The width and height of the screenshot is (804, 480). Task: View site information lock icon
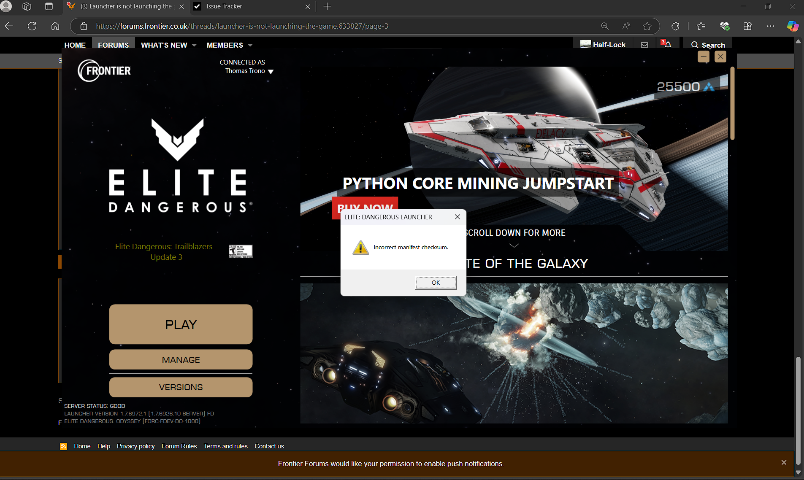84,26
